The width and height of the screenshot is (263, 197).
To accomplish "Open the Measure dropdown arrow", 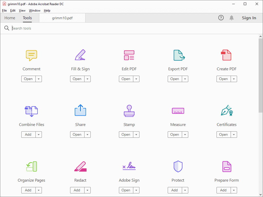I will (x=185, y=134).
